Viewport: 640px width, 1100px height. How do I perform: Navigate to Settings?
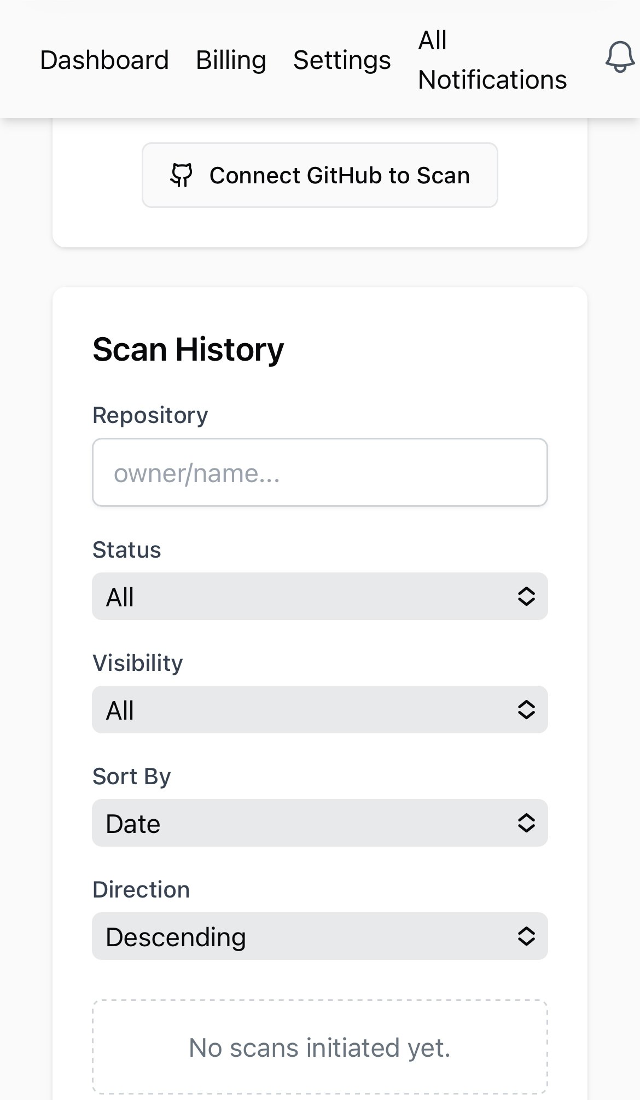point(342,60)
